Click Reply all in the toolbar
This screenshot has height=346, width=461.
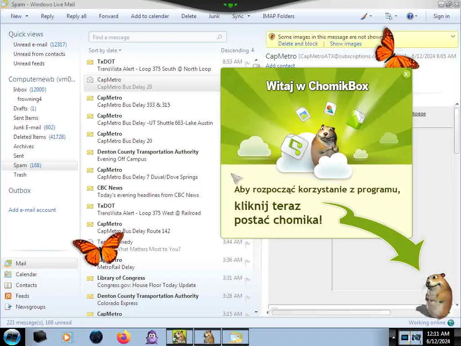(77, 16)
